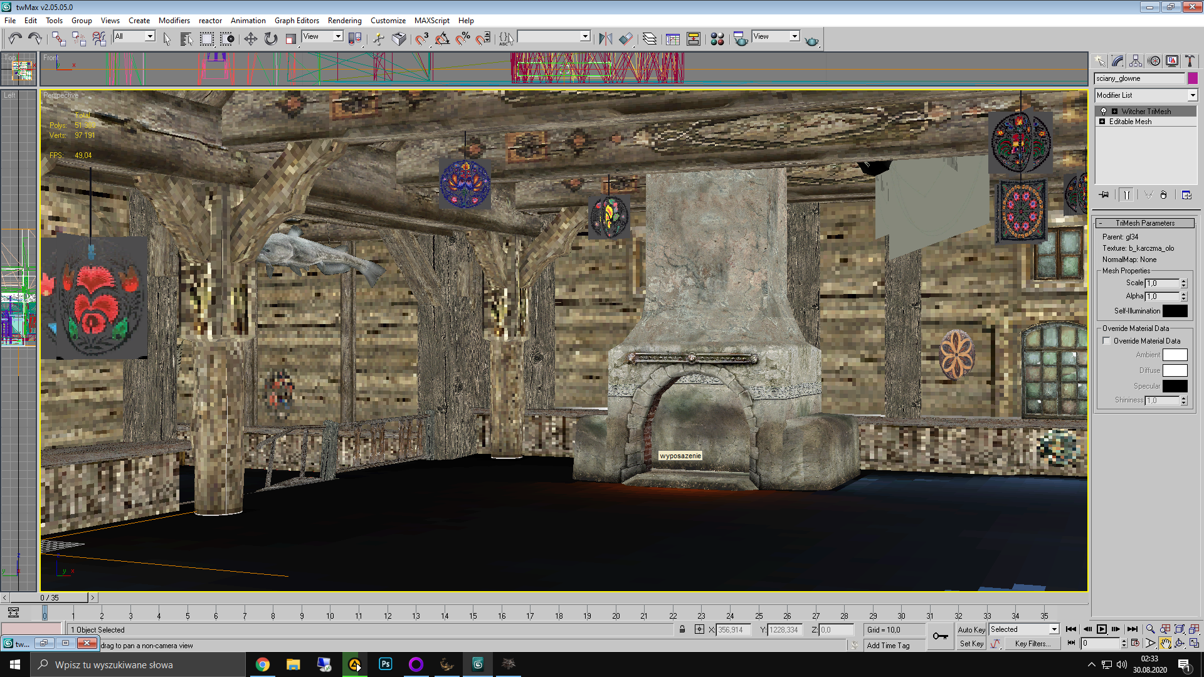The image size is (1204, 677).
Task: Activate Select and Move tool
Action: pyautogui.click(x=250, y=39)
